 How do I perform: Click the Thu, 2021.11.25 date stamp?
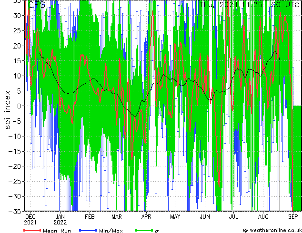[231, 4]
